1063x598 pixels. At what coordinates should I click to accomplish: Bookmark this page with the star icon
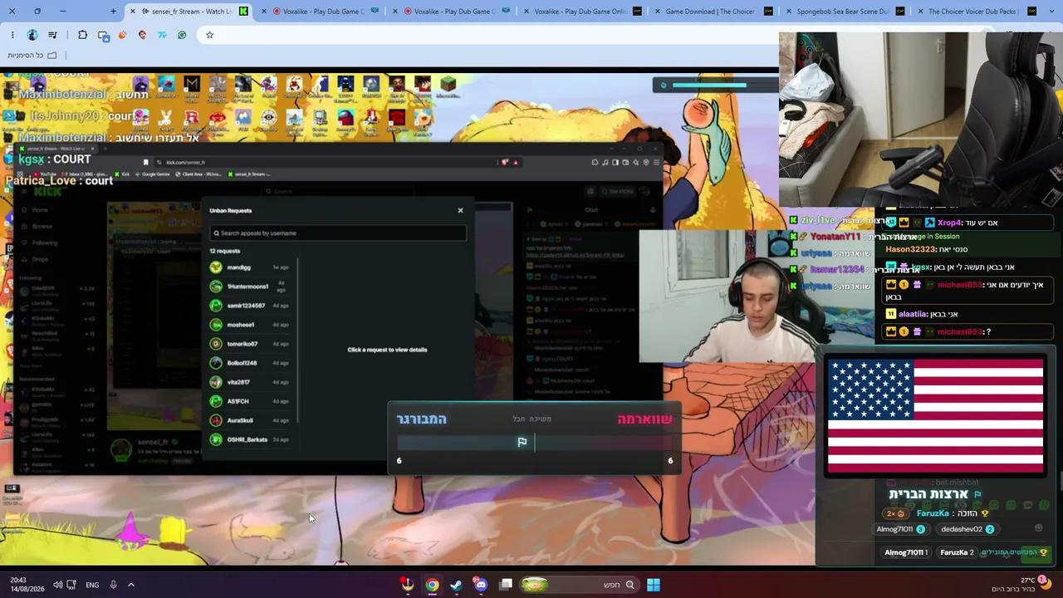tap(209, 35)
